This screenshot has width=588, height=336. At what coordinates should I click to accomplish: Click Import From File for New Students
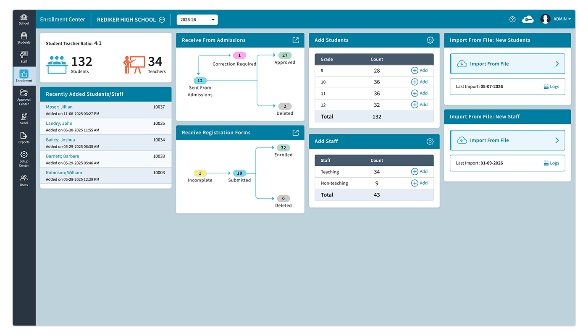click(507, 64)
